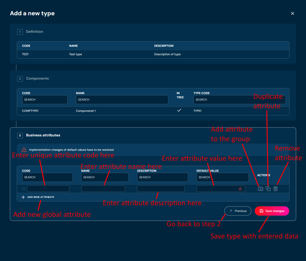Click the plus icon beside Add New Attribute

click(23, 197)
